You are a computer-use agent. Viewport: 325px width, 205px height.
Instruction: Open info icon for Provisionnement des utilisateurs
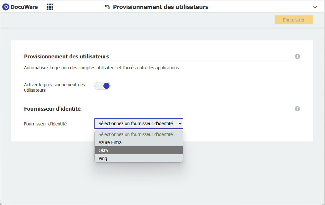coord(297,56)
